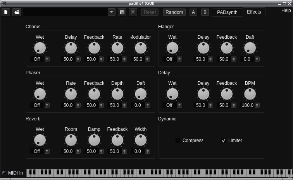The width and height of the screenshot is (293, 180).
Task: Click the Chorus Wet knob
Action: pos(40,48)
